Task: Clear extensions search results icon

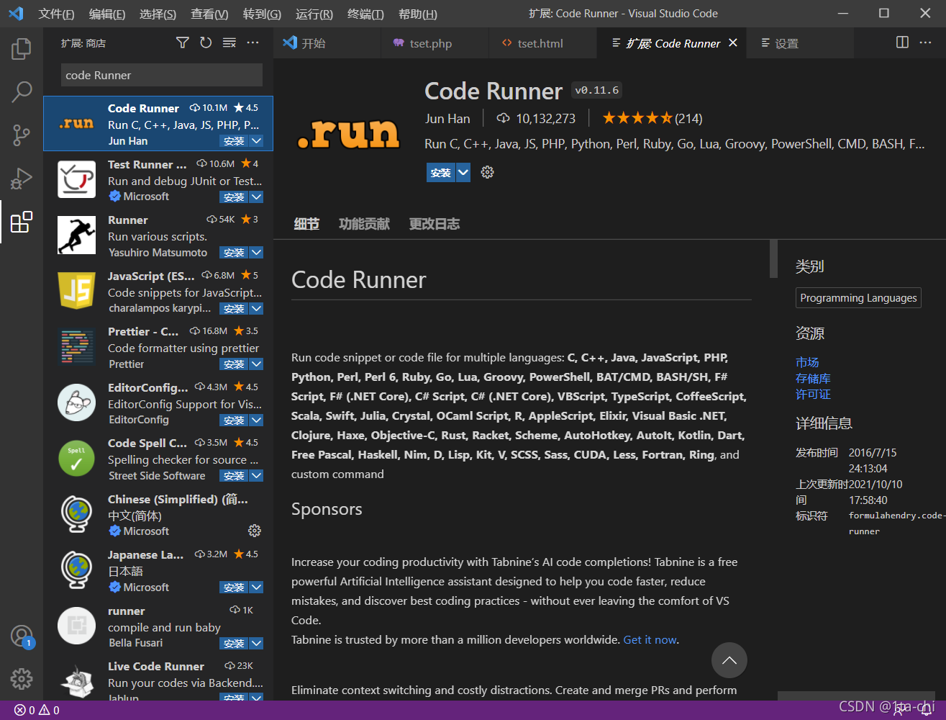Action: pos(229,43)
